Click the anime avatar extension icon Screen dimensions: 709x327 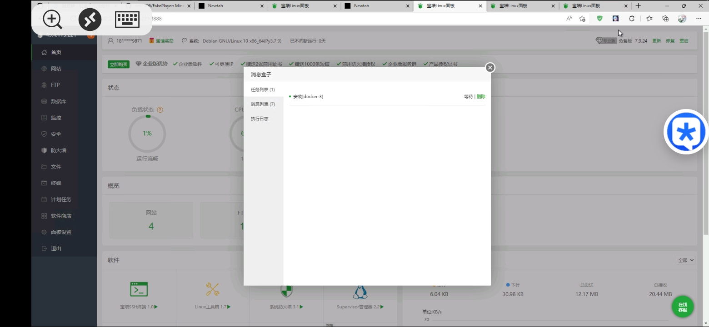(615, 19)
